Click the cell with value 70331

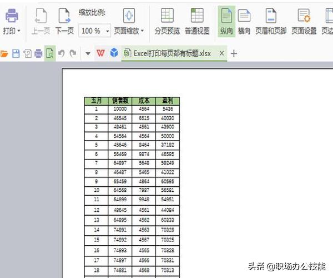[x=168, y=260]
